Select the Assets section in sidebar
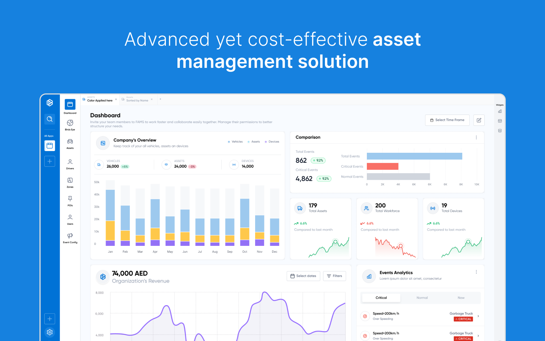 70,143
